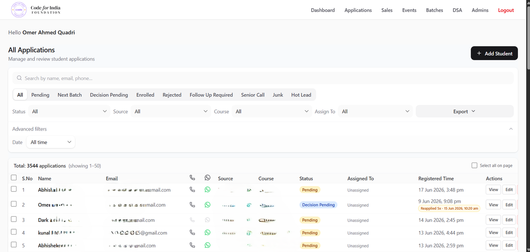Screen dimensions: 530x252
Task: Click WhatsApp icon in row 5
Action: click(208, 245)
